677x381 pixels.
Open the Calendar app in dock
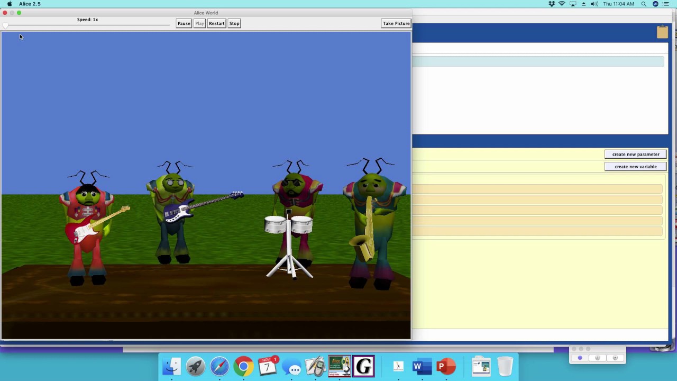click(x=268, y=366)
